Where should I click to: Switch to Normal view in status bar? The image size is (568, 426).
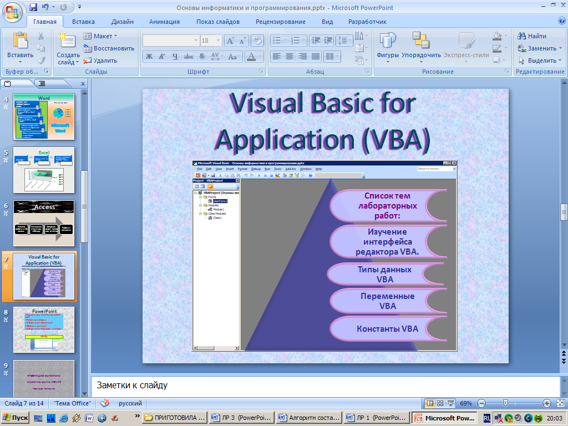430,403
